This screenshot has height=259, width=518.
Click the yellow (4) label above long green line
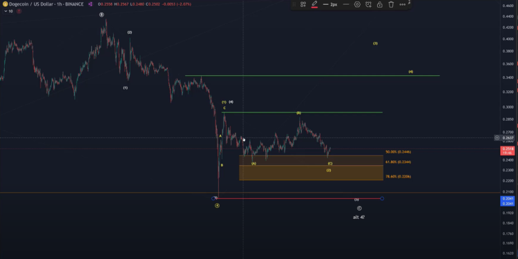coord(411,71)
